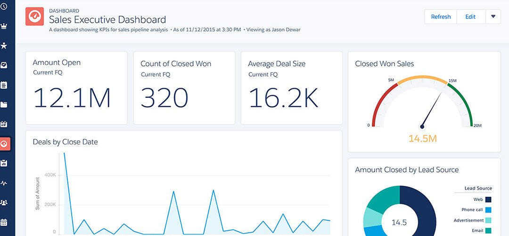The image size is (509, 236).
Task: Open the star person icon in sidebar
Action: point(4,46)
